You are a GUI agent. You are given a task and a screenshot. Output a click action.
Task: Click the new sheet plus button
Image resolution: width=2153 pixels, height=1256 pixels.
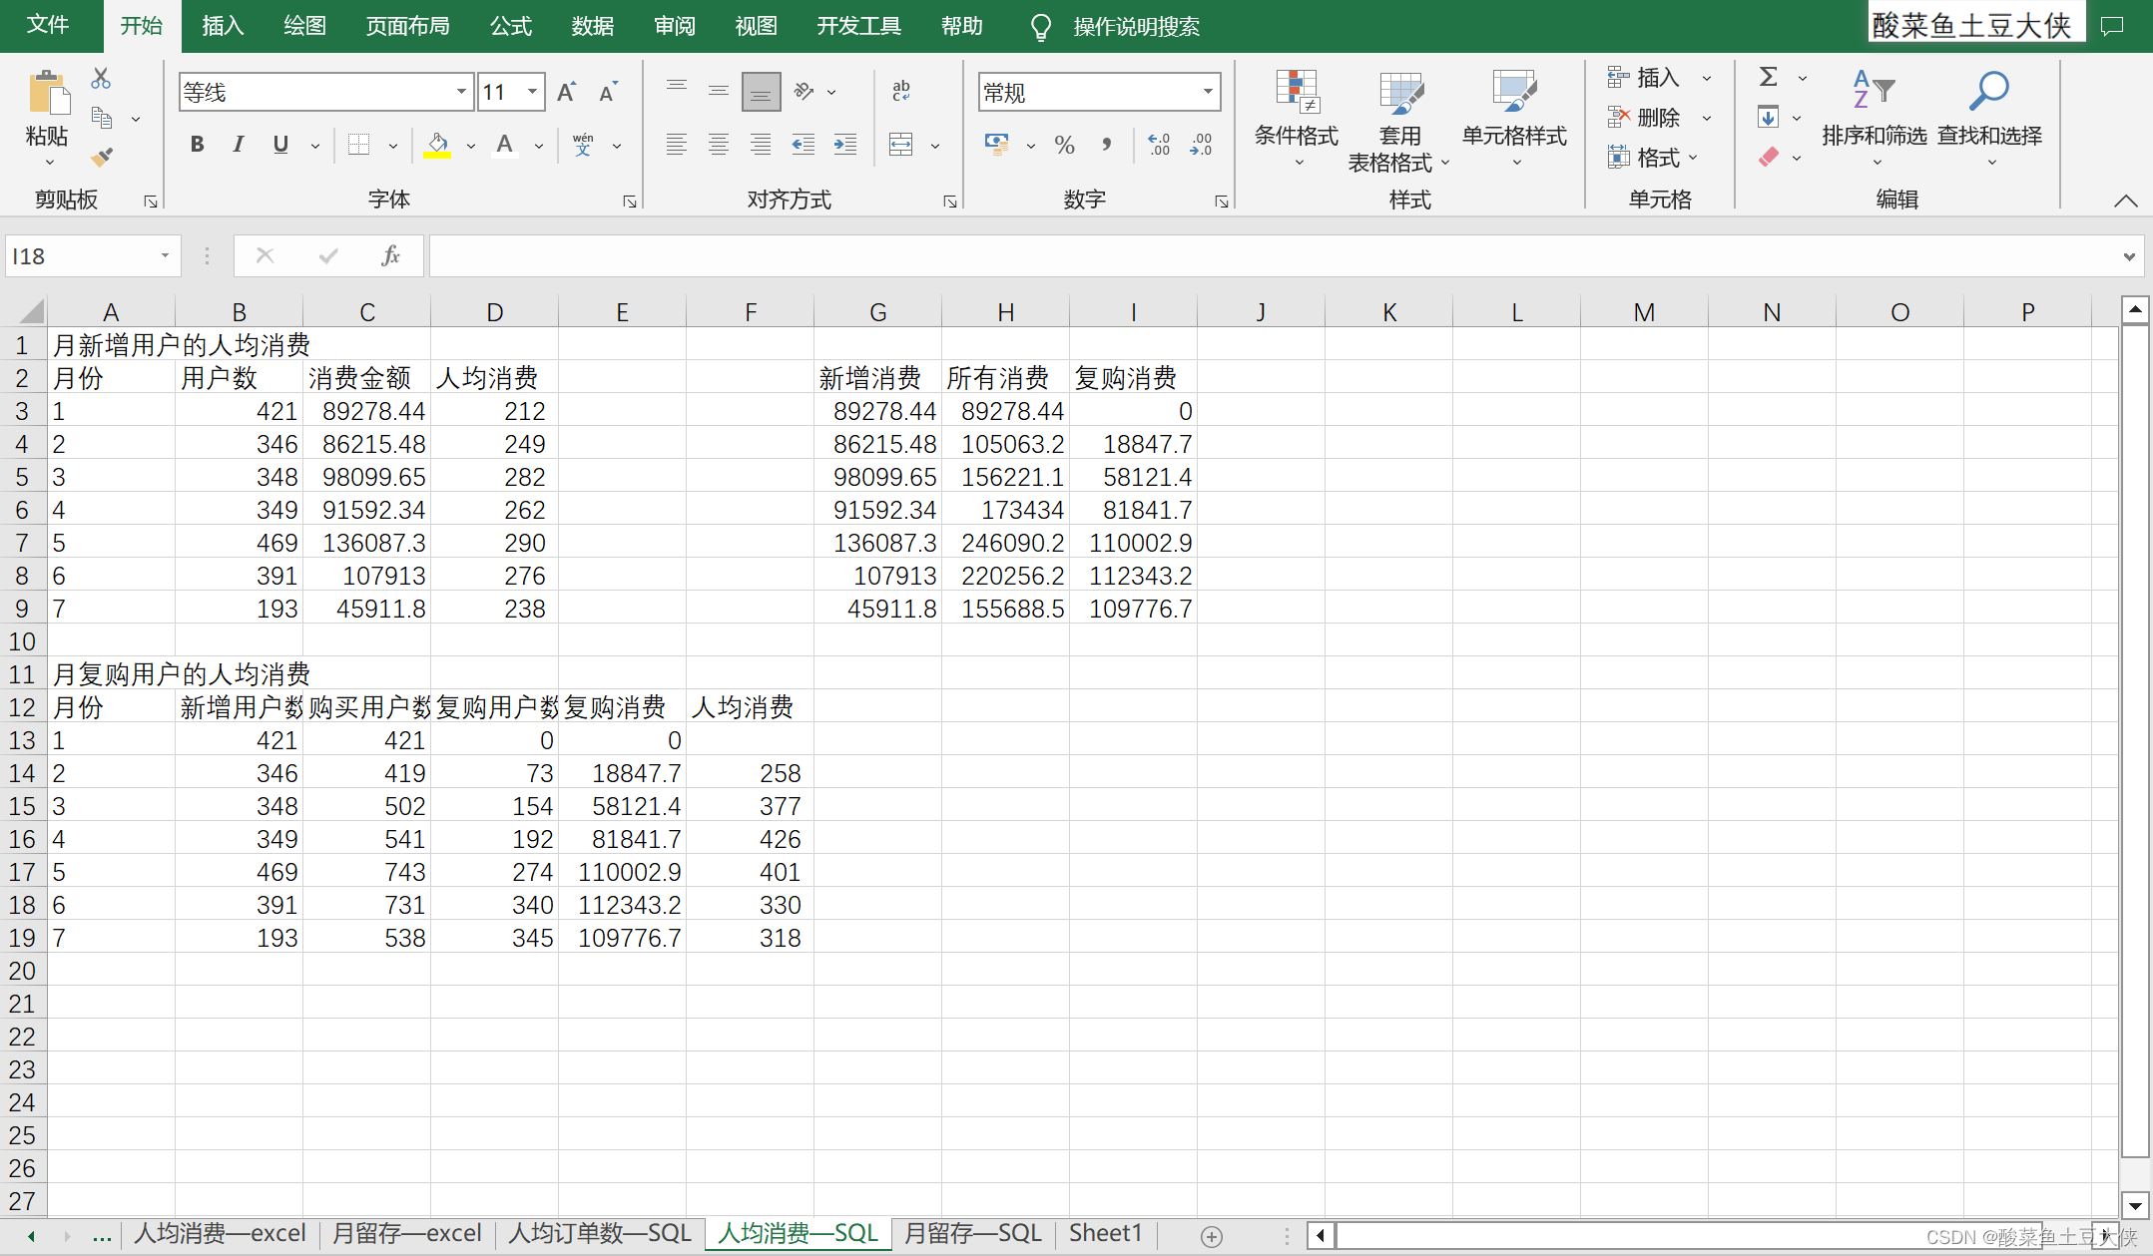(x=1211, y=1236)
